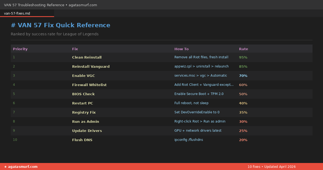Screen dimensions: 323x170
Task: Select the Registry Fix fix name
Action: coord(84,113)
